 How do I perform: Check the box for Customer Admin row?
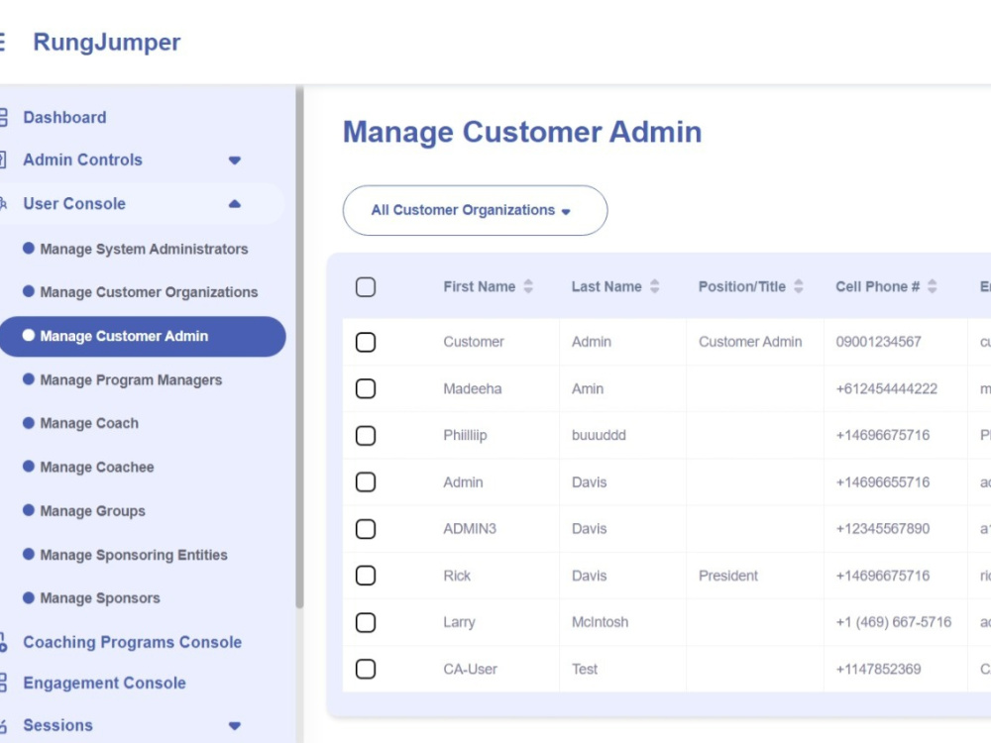tap(366, 342)
